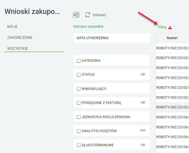Open the Filtry panel link
189x153 pixels.
tap(162, 27)
